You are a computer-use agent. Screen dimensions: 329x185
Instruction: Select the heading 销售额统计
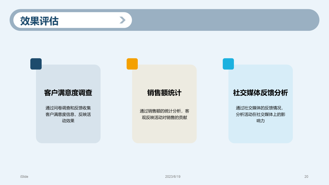(x=164, y=93)
